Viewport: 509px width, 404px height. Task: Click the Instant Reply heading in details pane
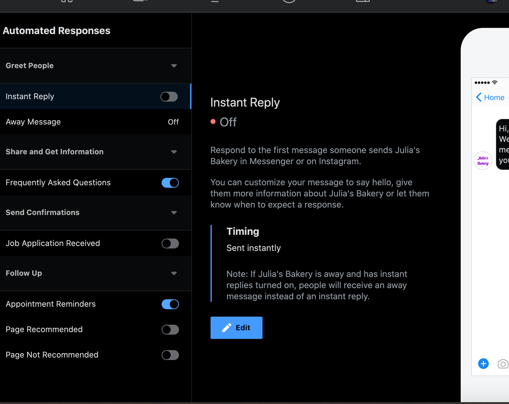point(245,103)
